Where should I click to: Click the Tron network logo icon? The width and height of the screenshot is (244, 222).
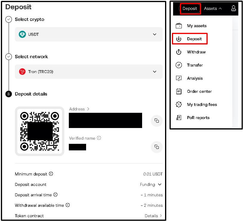pos(22,72)
